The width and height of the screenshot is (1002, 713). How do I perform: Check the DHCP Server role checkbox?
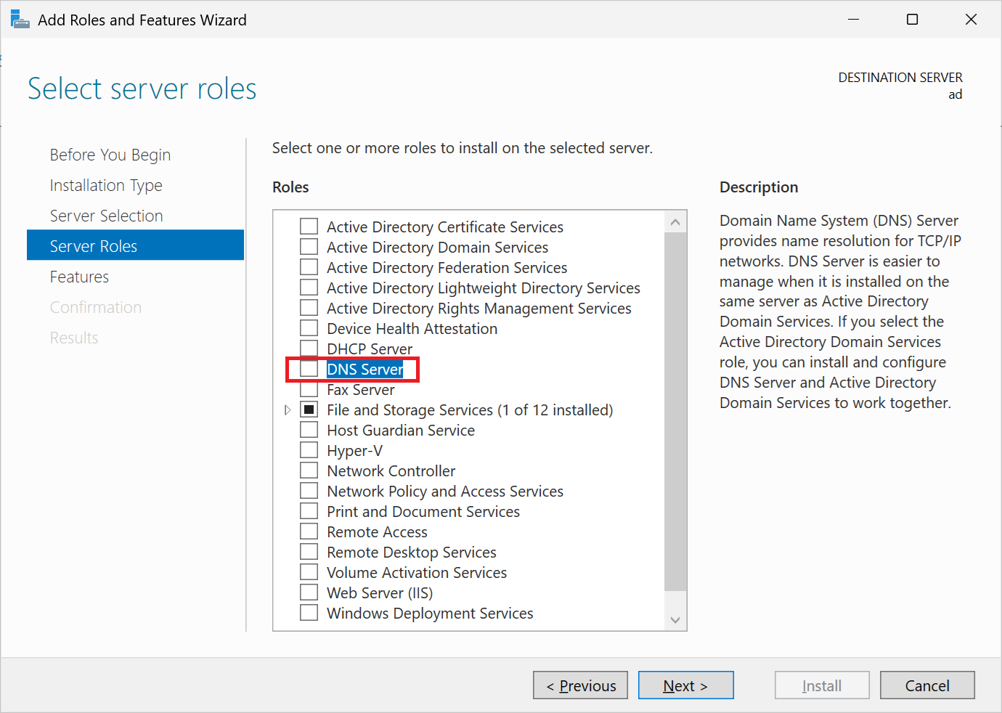coord(309,348)
